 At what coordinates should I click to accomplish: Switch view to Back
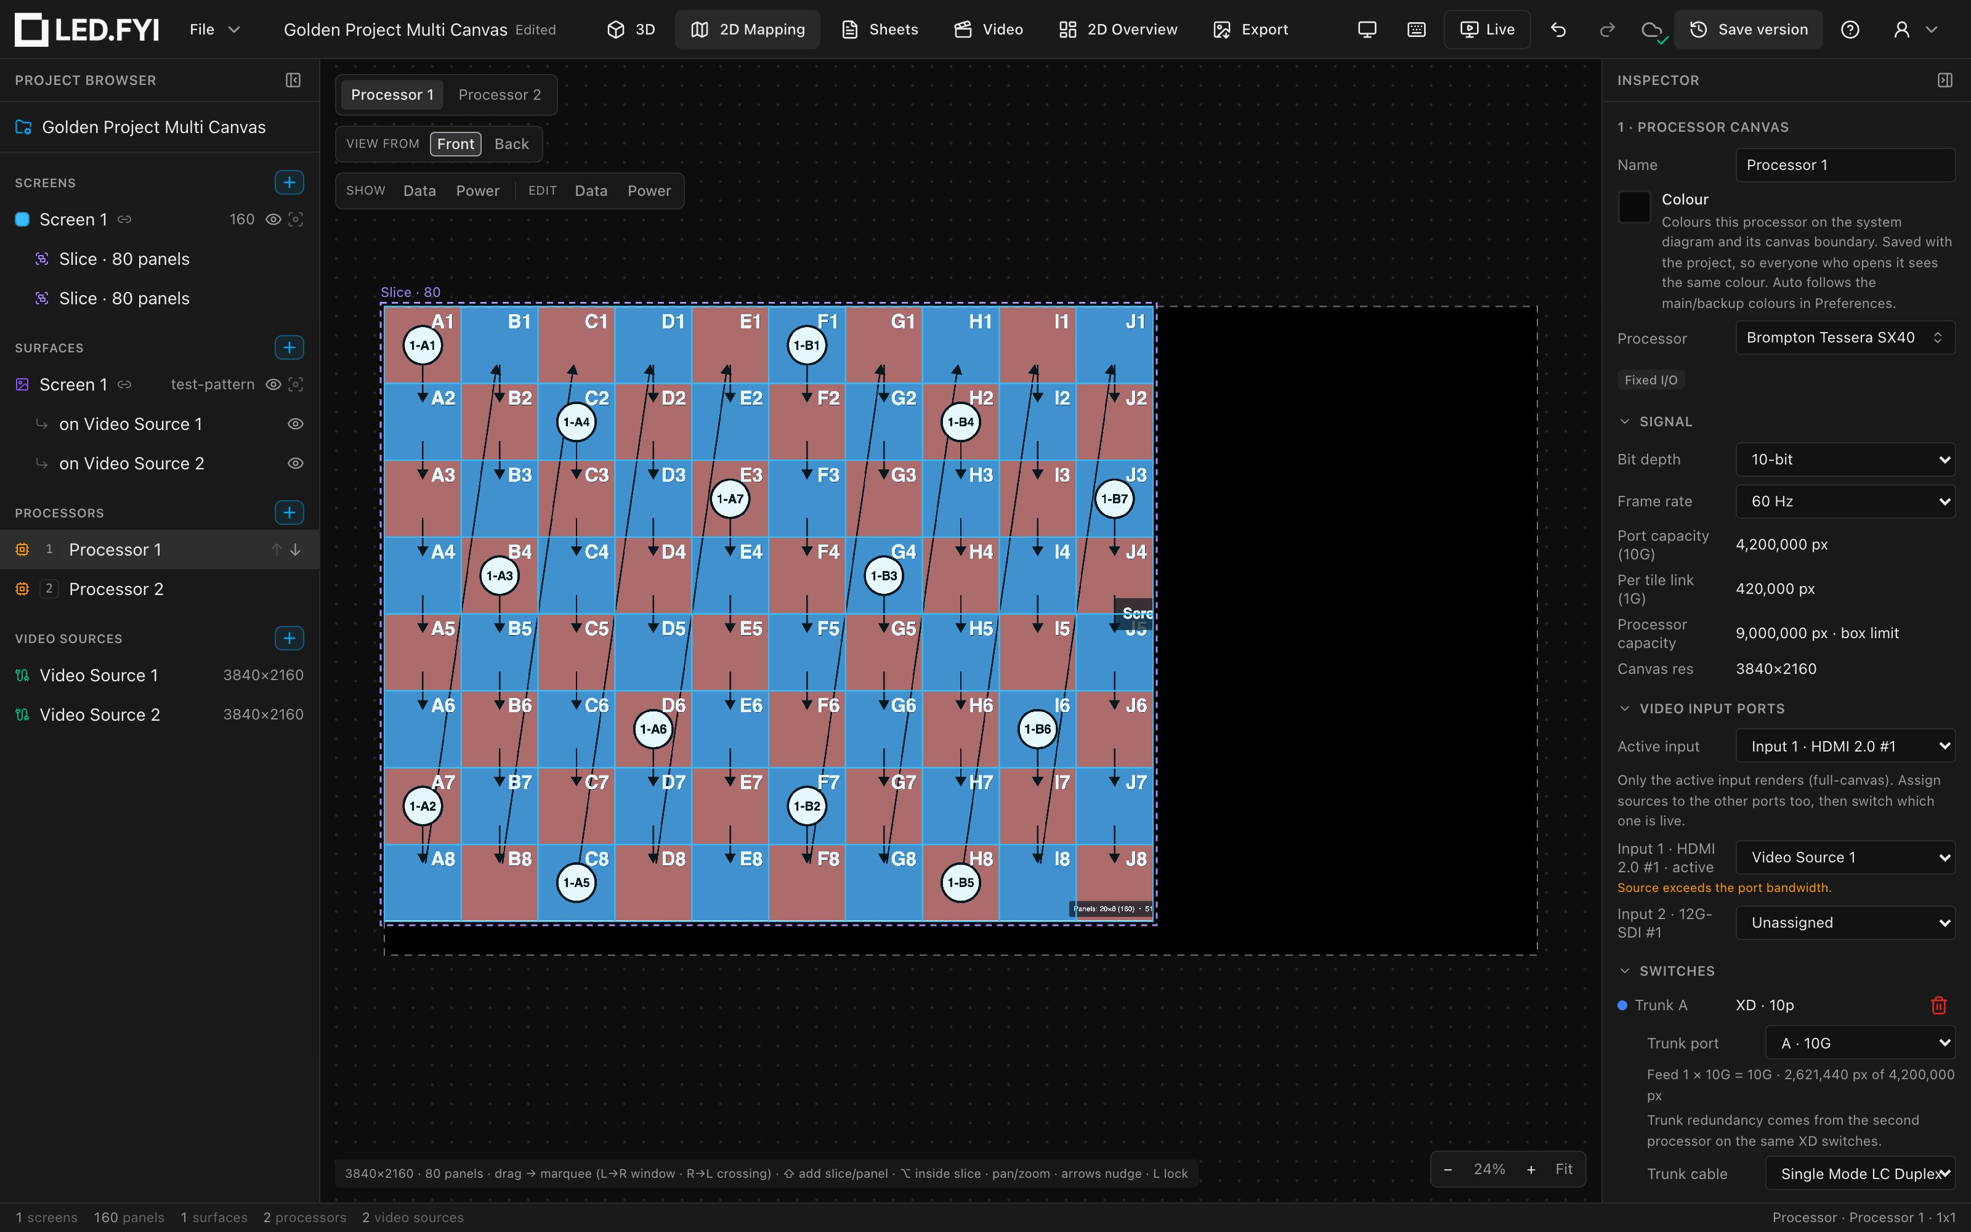point(511,144)
